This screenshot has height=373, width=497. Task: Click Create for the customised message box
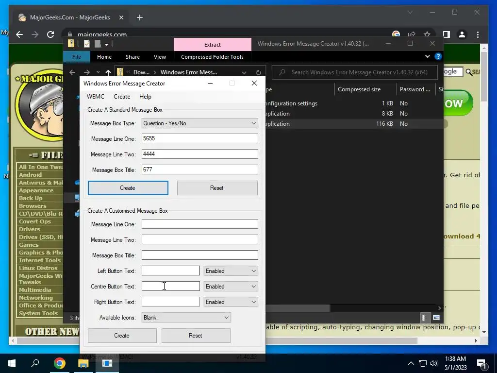pyautogui.click(x=122, y=336)
